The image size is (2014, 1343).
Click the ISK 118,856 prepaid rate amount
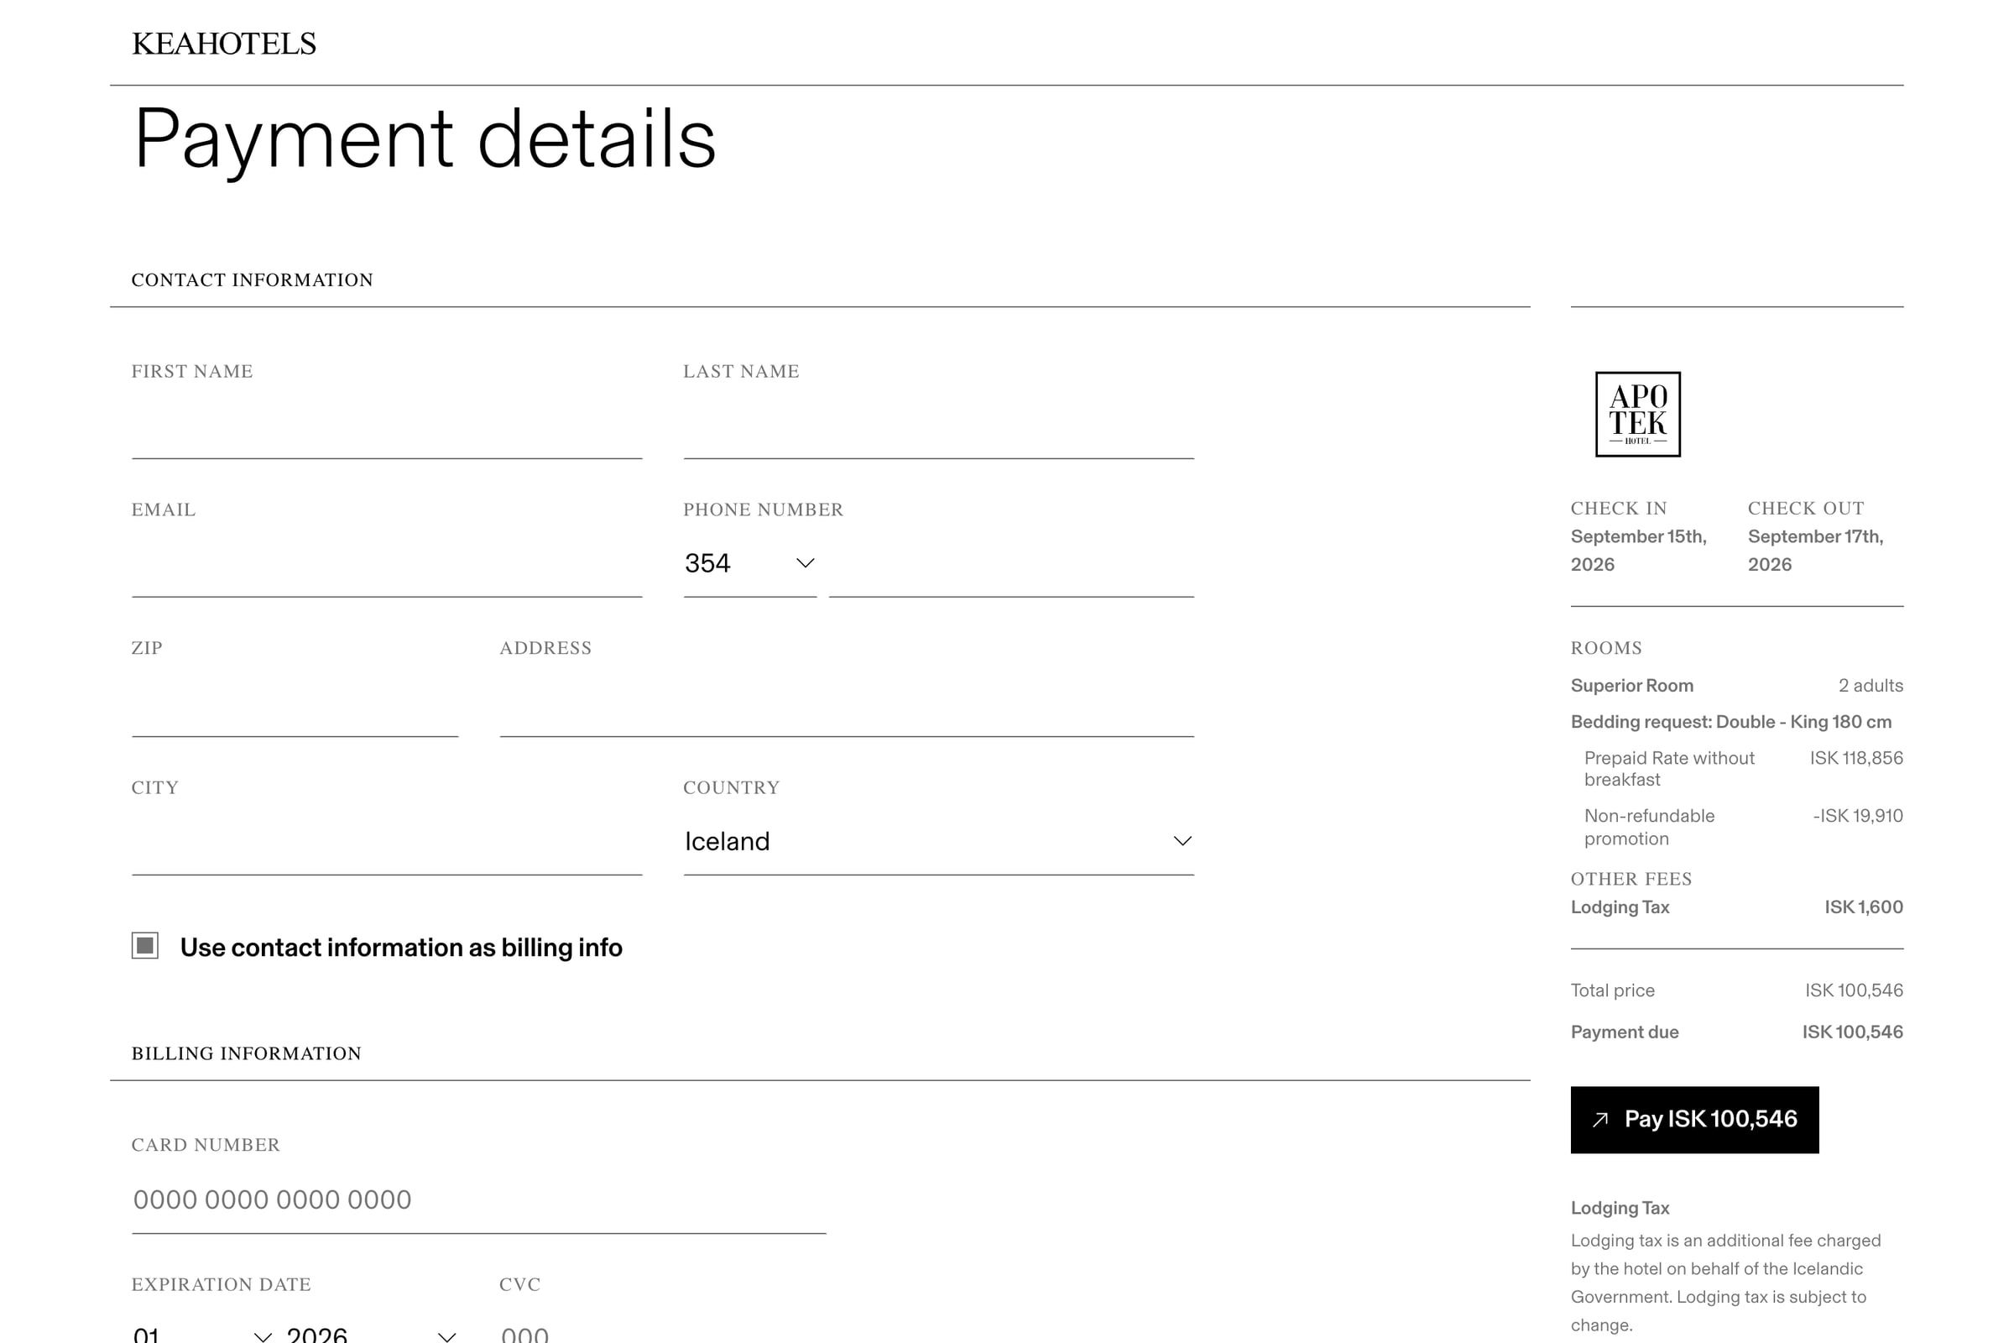[x=1855, y=758]
